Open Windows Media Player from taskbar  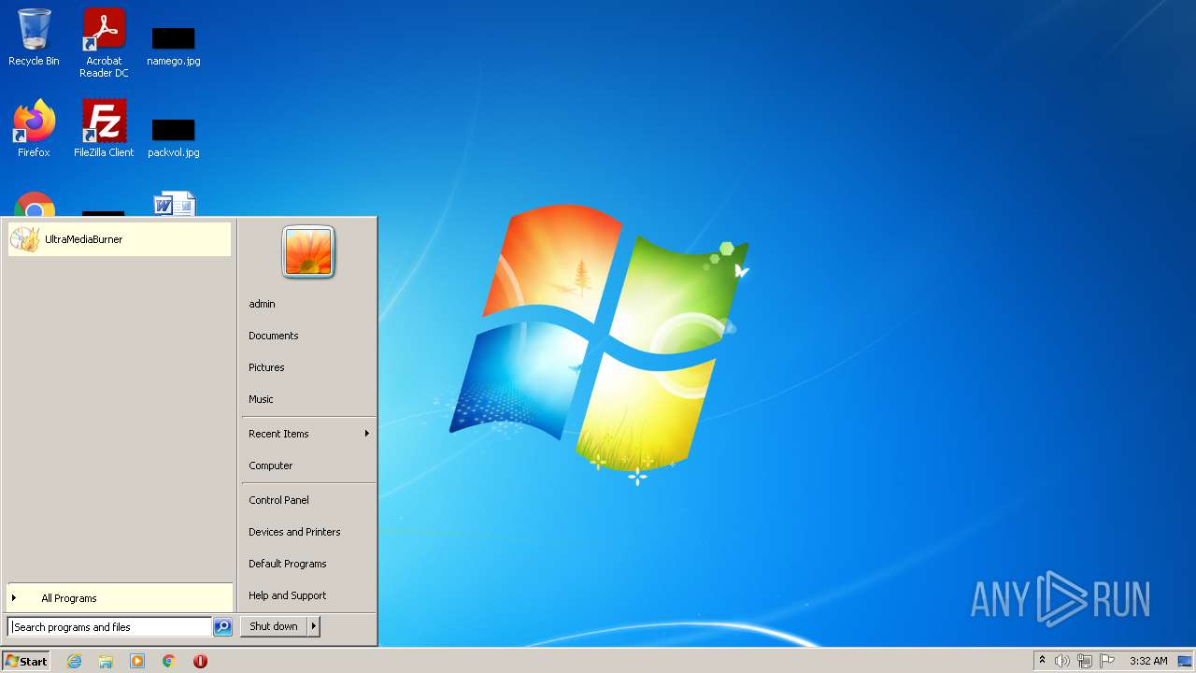(137, 661)
